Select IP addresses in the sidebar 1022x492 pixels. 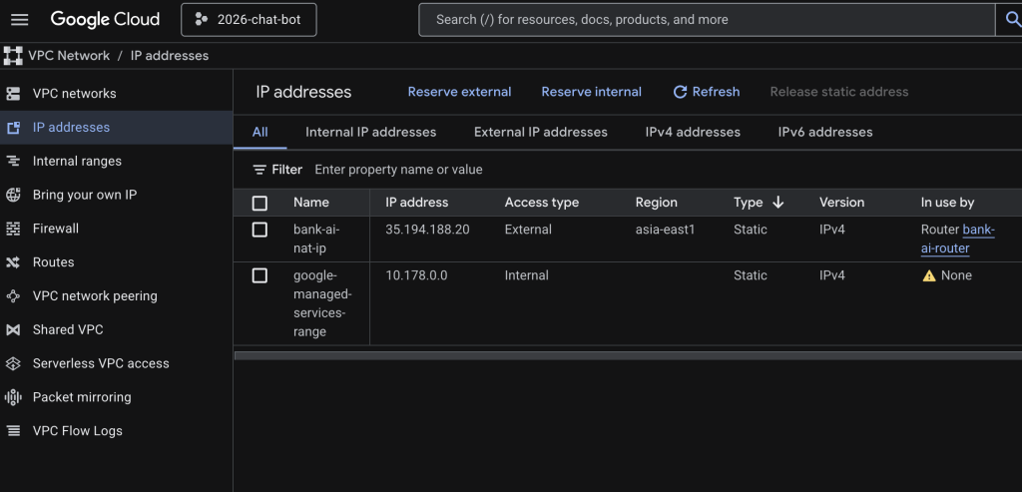pos(71,127)
